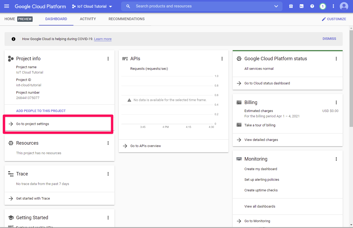Click ADD PEOPLE TO THIS PROJECT
This screenshot has width=353, height=228.
(x=41, y=111)
